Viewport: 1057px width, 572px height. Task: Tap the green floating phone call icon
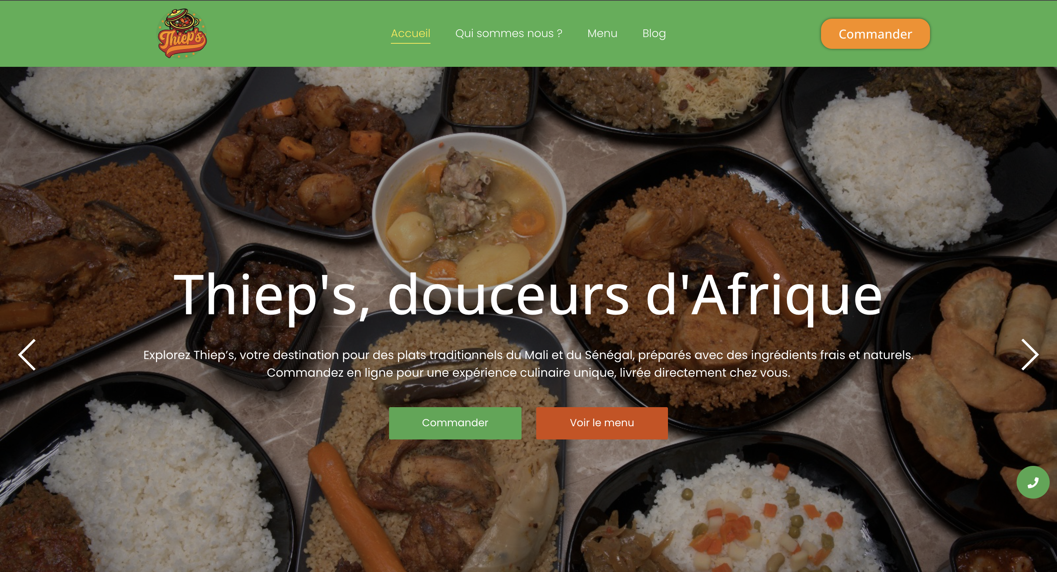[x=1033, y=482]
